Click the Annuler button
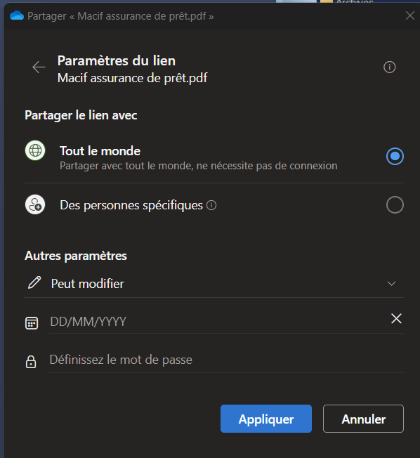Image resolution: width=420 pixels, height=458 pixels. (363, 419)
